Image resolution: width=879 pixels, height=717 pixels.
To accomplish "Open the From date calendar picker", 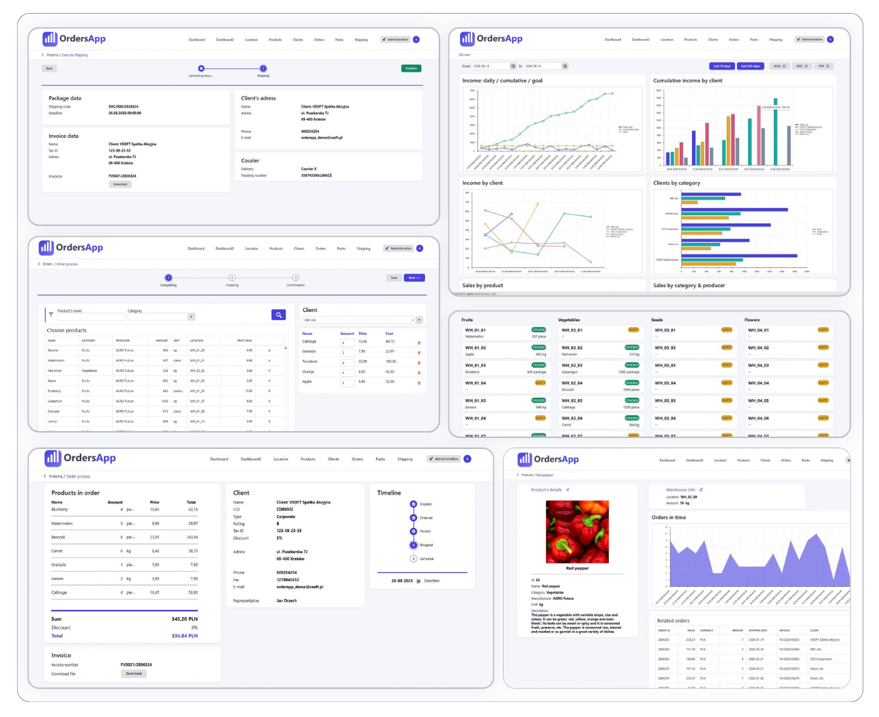I will pos(513,66).
